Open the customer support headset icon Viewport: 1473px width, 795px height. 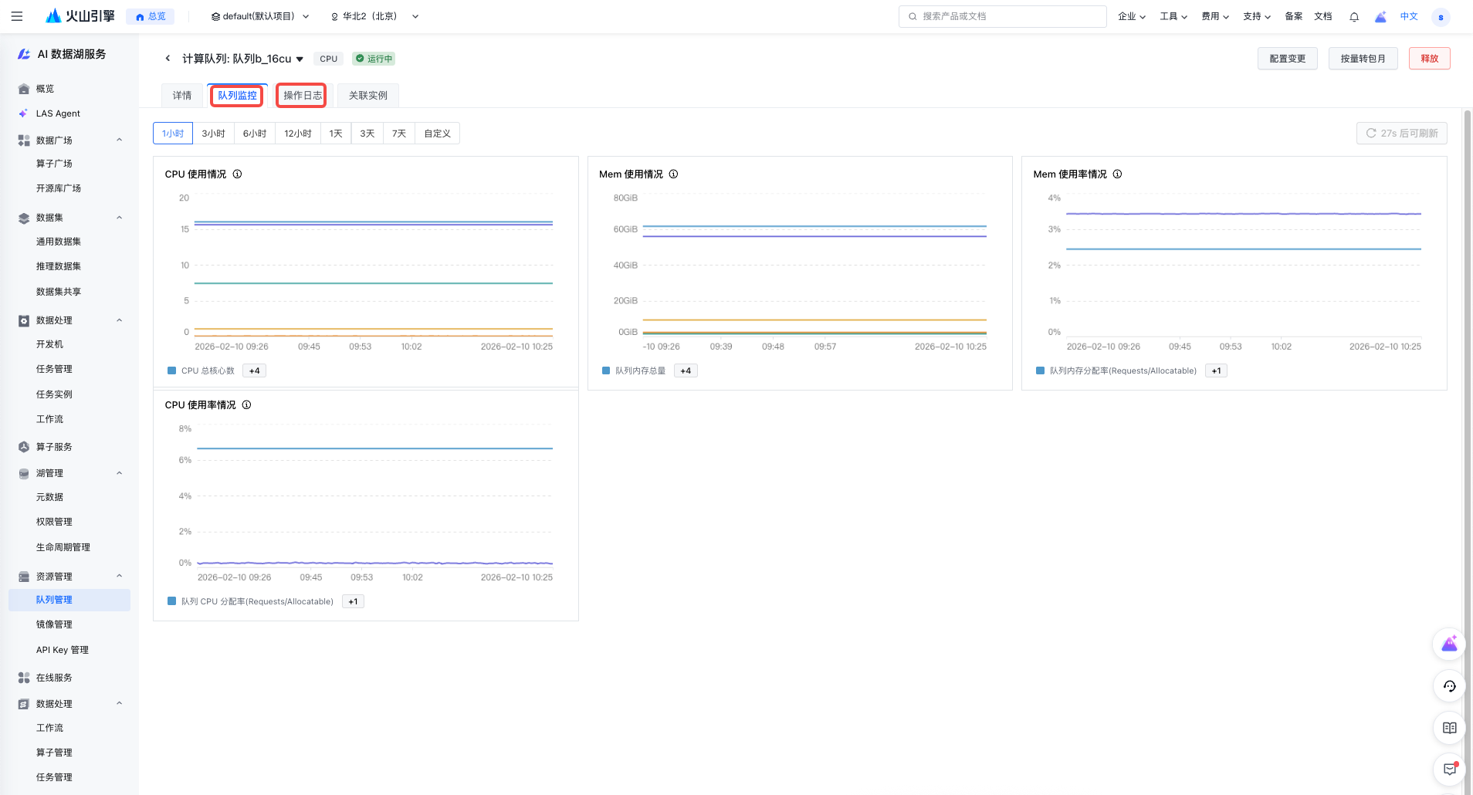click(1449, 686)
